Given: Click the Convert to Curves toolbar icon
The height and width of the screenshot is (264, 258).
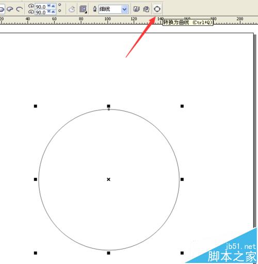Looking at the screenshot, I should 157,9.
